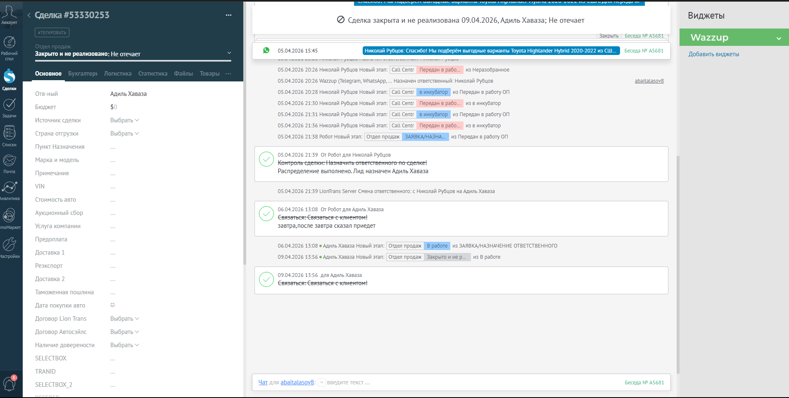Click the ЗАЯВКА/НАЗНА... stage label
This screenshot has height=398, width=789.
(x=425, y=137)
